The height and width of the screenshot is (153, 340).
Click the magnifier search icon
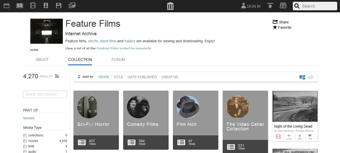[297, 6]
